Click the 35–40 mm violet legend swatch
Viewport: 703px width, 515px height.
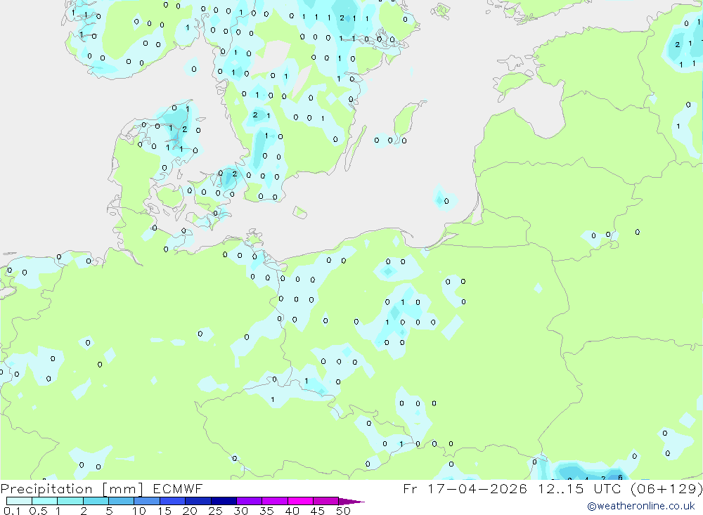coord(275,501)
